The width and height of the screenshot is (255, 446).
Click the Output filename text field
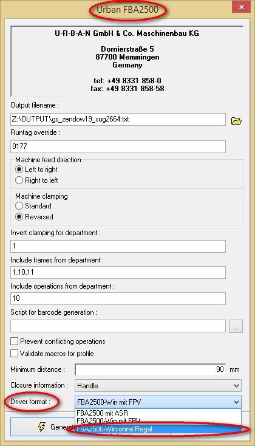click(118, 120)
